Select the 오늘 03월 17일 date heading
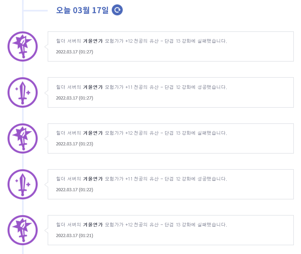This screenshot has width=301, height=254. (82, 10)
